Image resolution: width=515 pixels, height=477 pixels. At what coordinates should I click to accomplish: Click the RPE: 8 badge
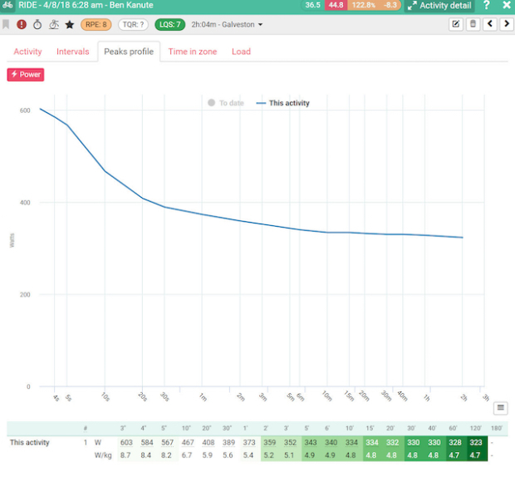(96, 24)
